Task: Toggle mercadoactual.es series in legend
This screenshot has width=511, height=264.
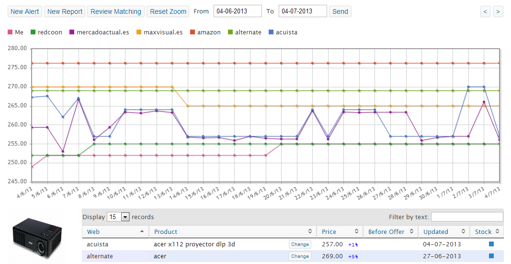Action: (99, 32)
